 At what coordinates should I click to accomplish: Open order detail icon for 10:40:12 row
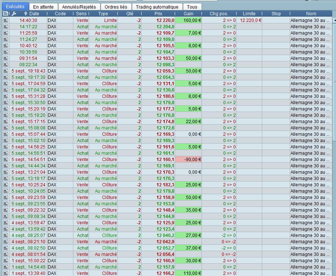pyautogui.click(x=6, y=46)
